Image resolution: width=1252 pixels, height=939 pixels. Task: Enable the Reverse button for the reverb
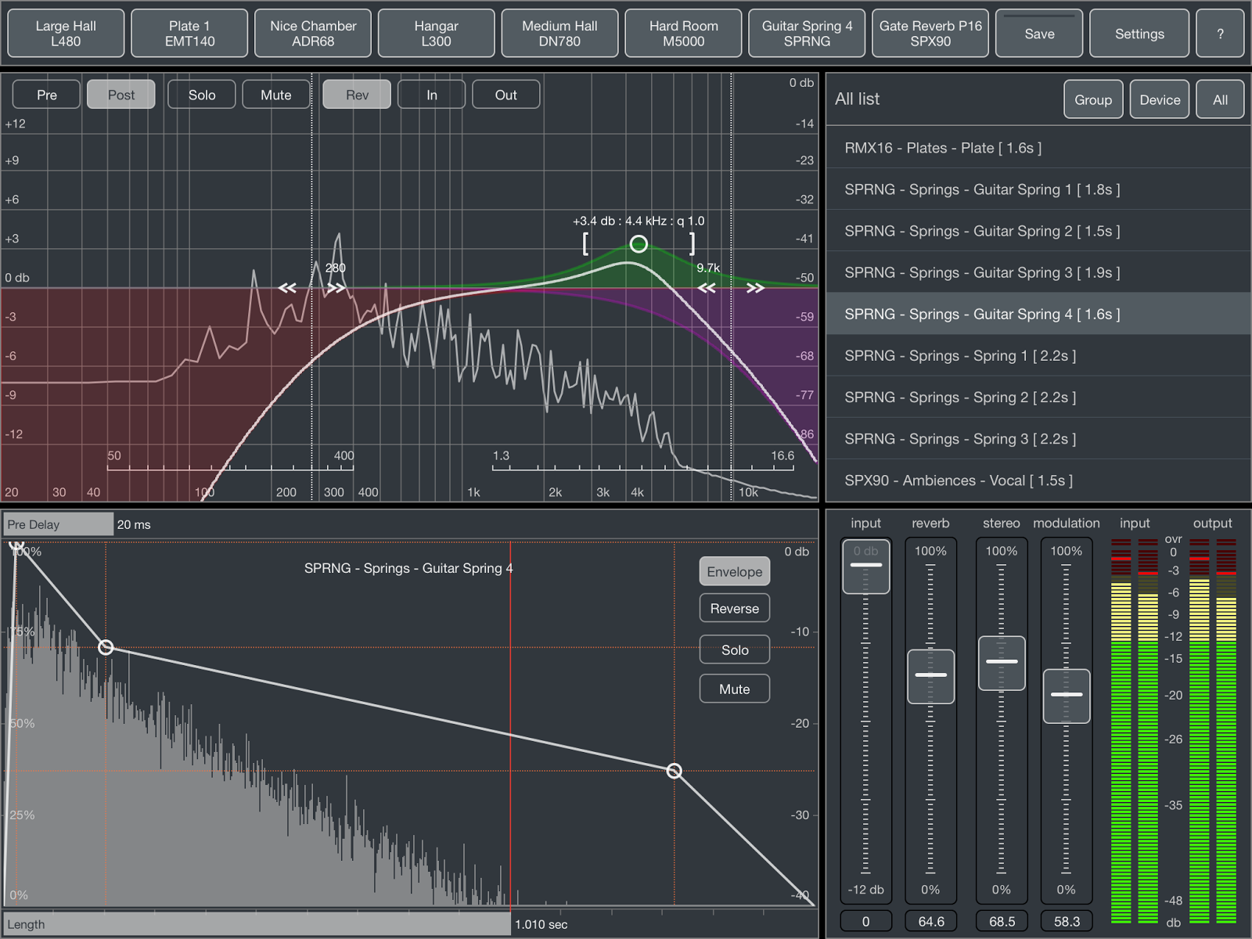[734, 609]
